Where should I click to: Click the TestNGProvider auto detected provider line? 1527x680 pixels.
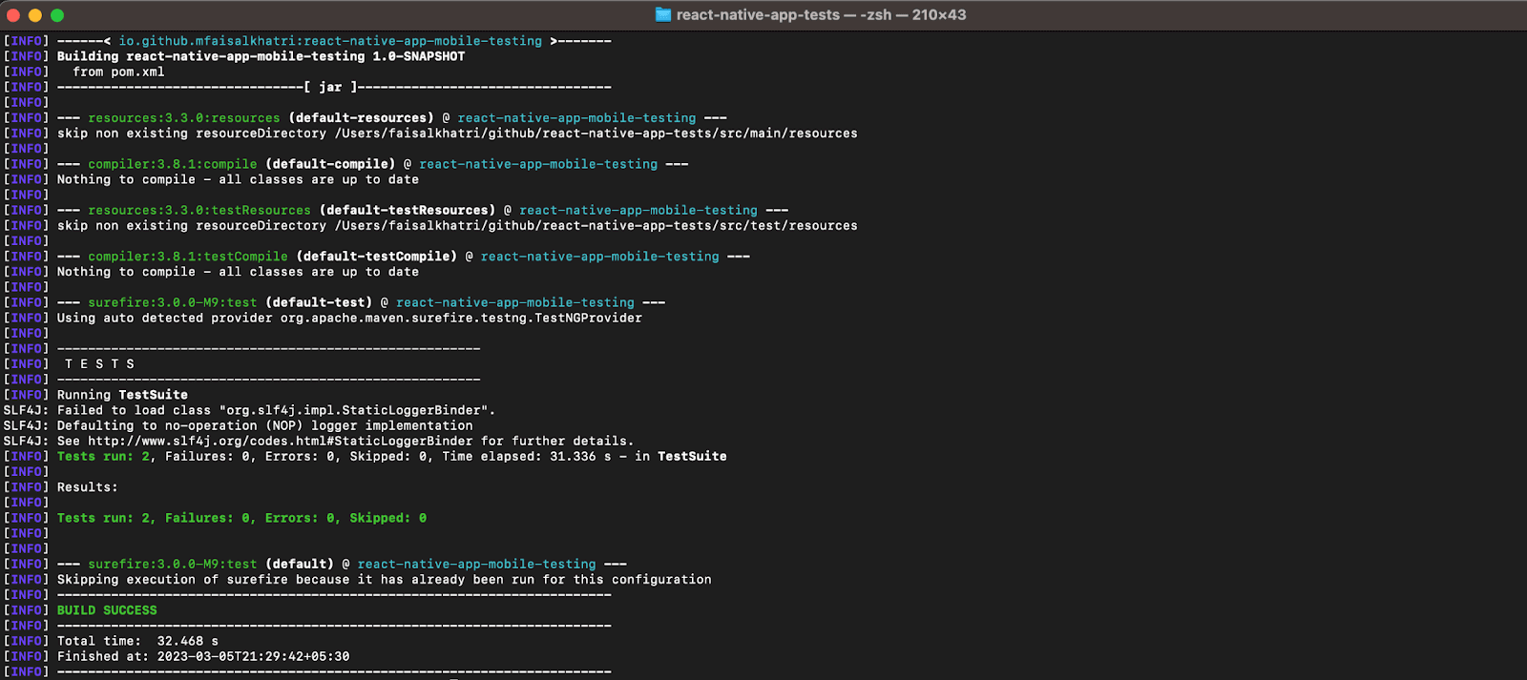(349, 318)
